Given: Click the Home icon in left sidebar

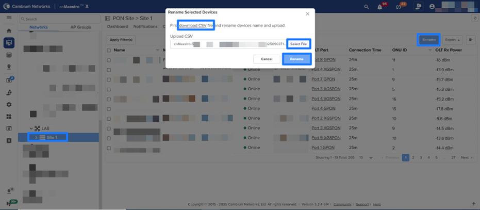Looking at the screenshot, I should click(x=9, y=31).
